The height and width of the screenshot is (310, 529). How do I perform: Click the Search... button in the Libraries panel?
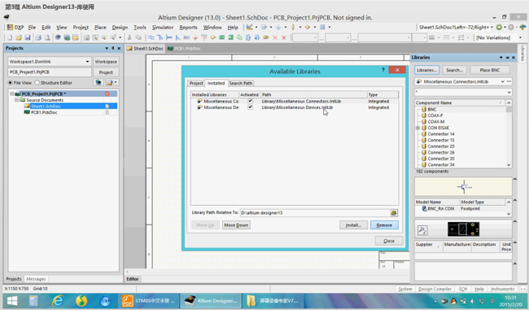click(x=454, y=70)
